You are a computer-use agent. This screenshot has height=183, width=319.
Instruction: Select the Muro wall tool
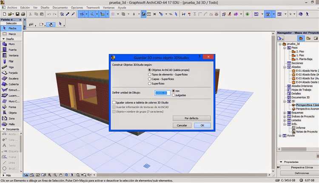[11, 44]
